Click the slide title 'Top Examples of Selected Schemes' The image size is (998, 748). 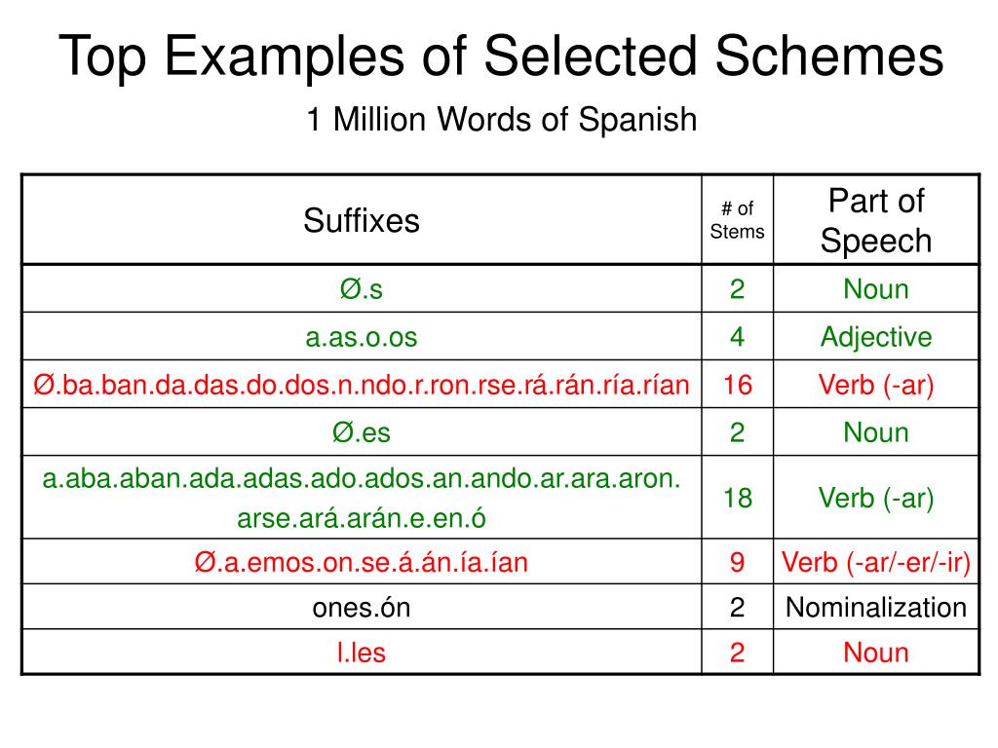[501, 56]
